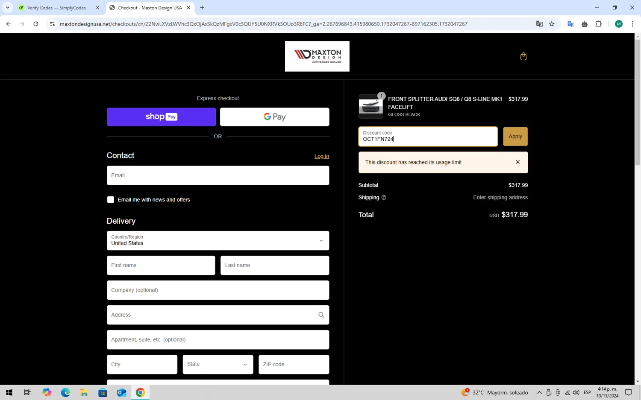
Task: Open the Chrome Extensions puzzle icon
Action: click(598, 24)
